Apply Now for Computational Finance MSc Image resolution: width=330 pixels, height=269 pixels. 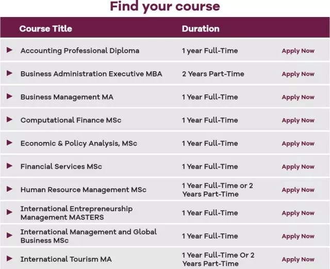(x=298, y=120)
